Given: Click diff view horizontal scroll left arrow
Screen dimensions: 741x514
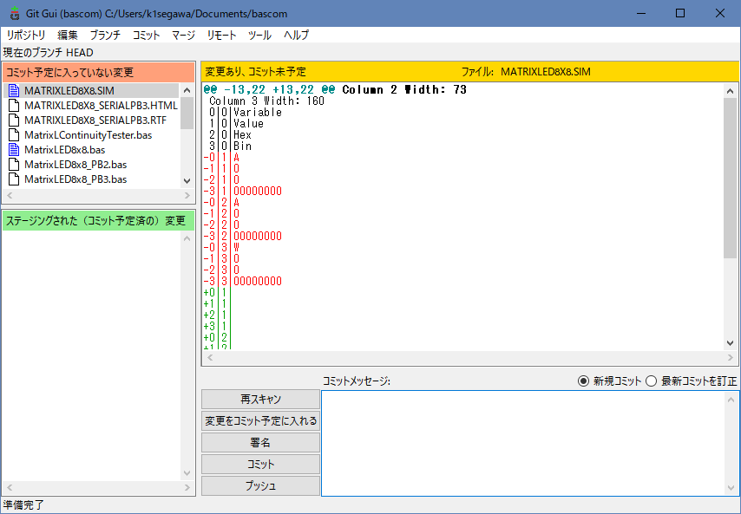Looking at the screenshot, I should [x=210, y=358].
